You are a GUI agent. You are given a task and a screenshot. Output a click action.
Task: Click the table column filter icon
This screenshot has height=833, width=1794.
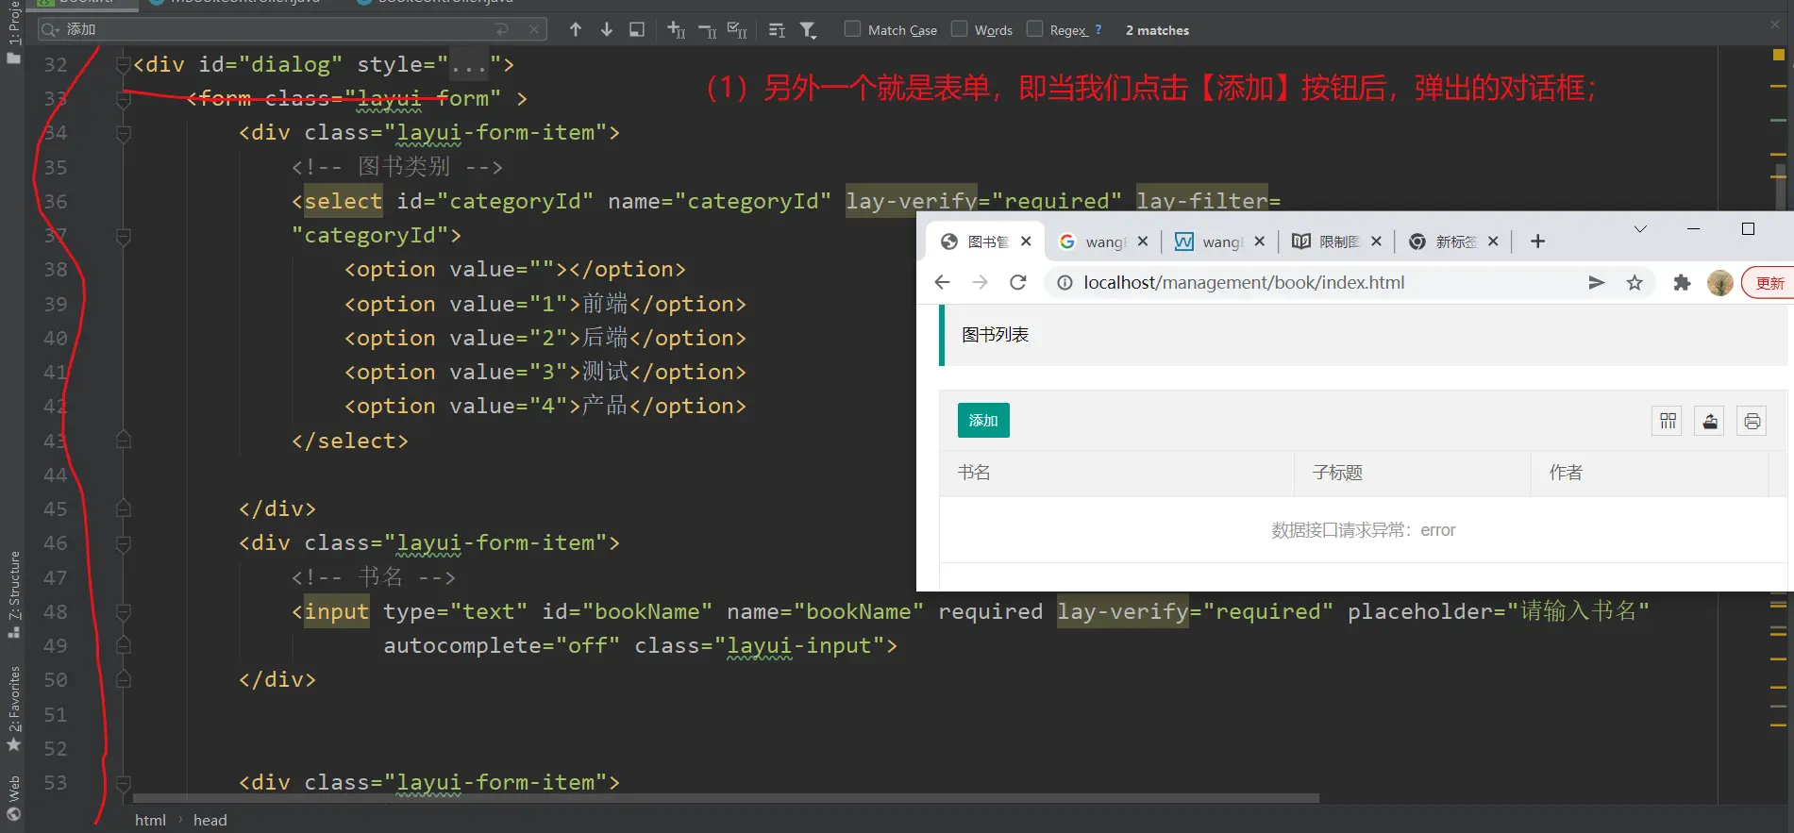tap(1668, 421)
